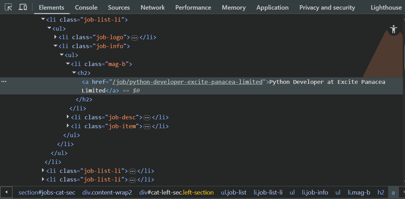Expand the last job-list-li node
Screen dimensions: 405x199
pos(43,179)
